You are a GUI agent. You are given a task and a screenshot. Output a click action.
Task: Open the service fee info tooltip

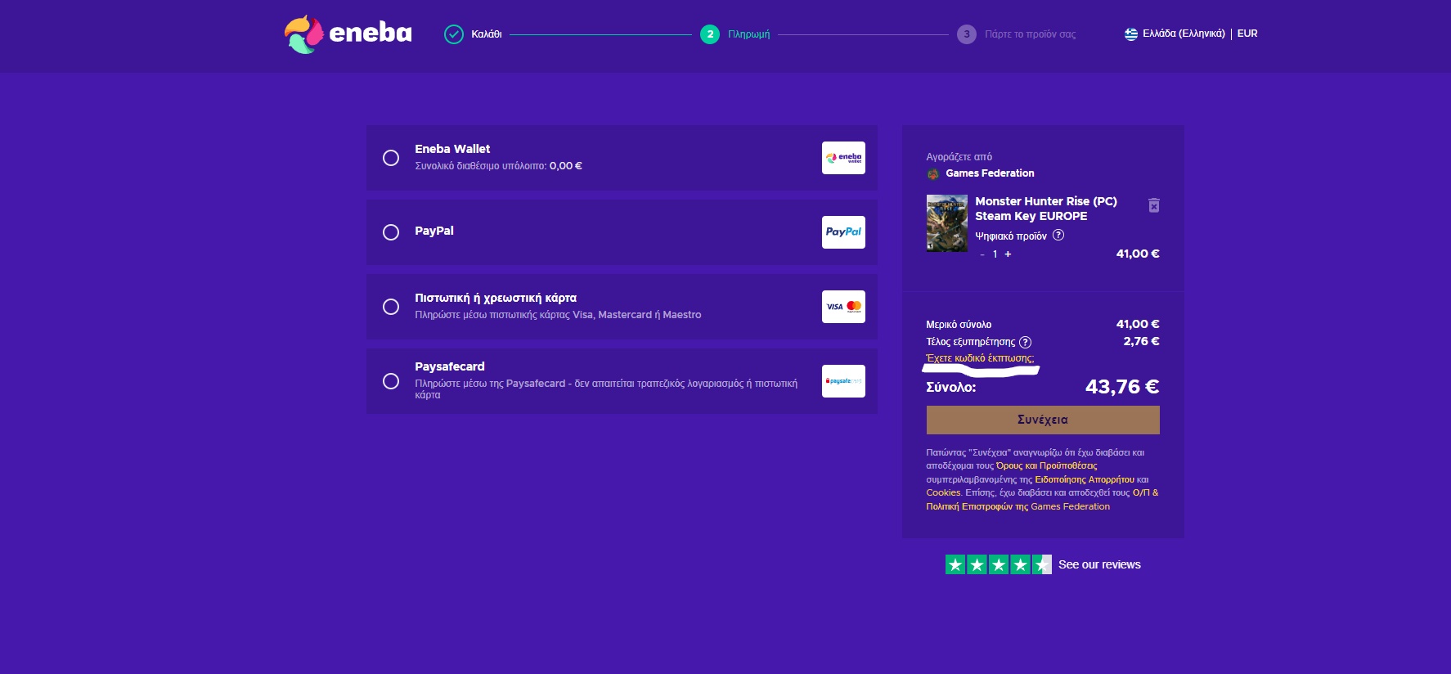coord(1026,342)
